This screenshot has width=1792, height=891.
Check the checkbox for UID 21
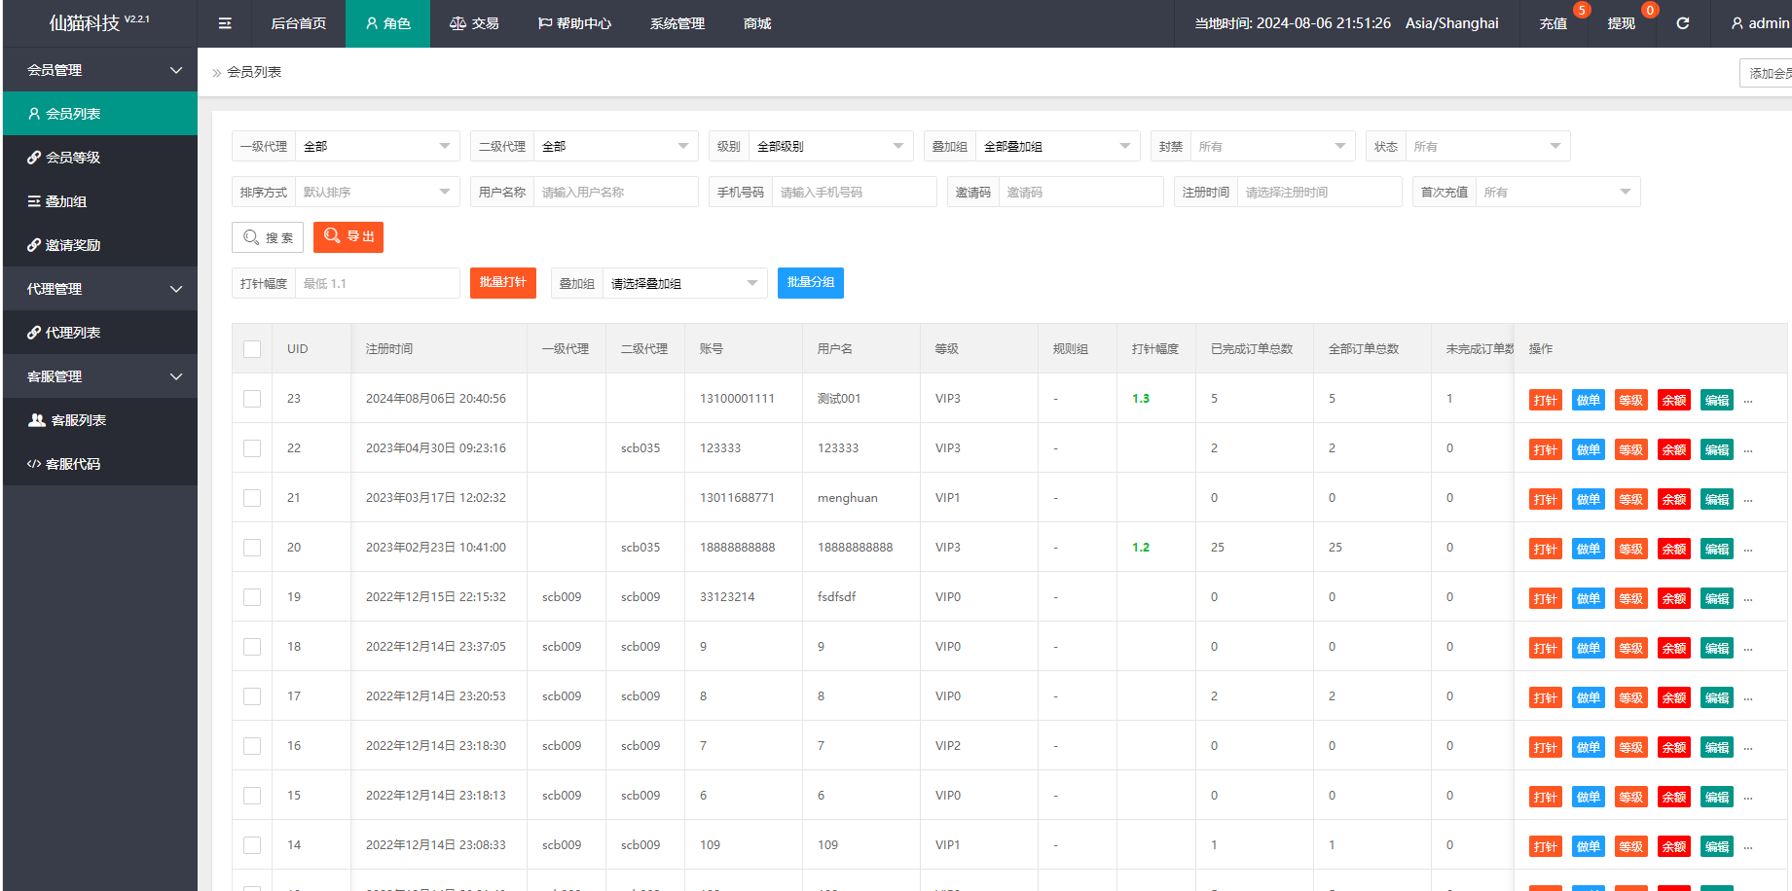tap(252, 498)
